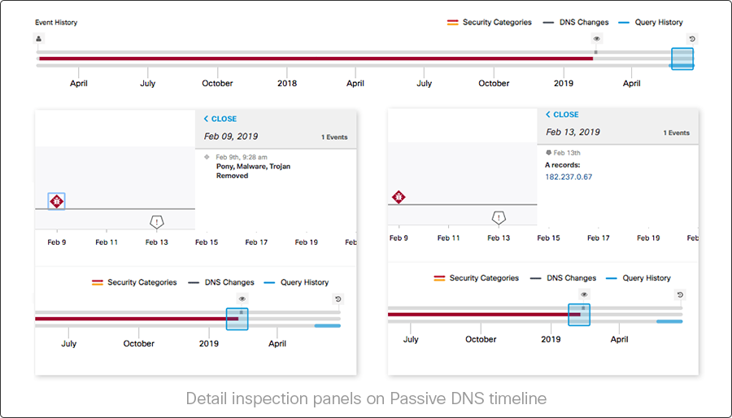Click 'Feb 15' axis label in left panel

207,242
